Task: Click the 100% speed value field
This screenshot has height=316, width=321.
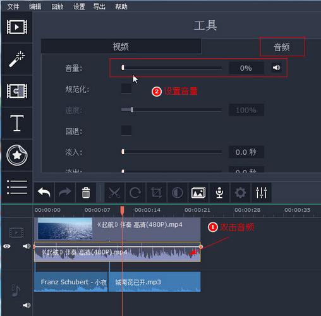Action: click(x=246, y=110)
